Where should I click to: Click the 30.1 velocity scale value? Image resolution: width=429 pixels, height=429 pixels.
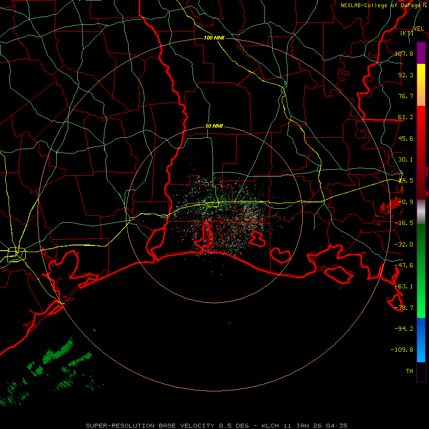point(406,160)
